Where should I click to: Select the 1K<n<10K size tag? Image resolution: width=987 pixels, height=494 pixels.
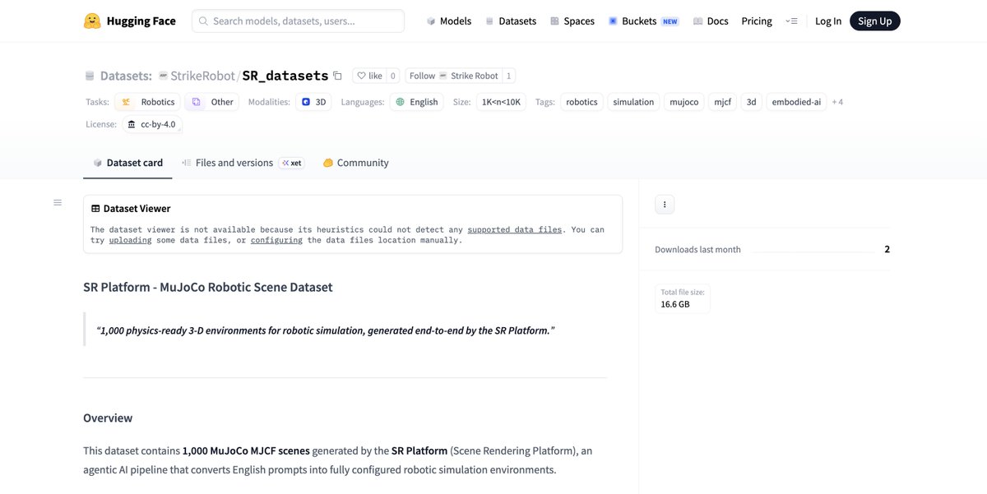pos(502,102)
